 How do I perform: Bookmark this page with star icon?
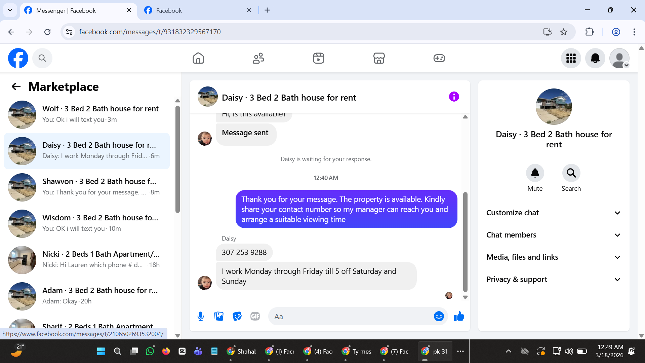[x=564, y=32]
